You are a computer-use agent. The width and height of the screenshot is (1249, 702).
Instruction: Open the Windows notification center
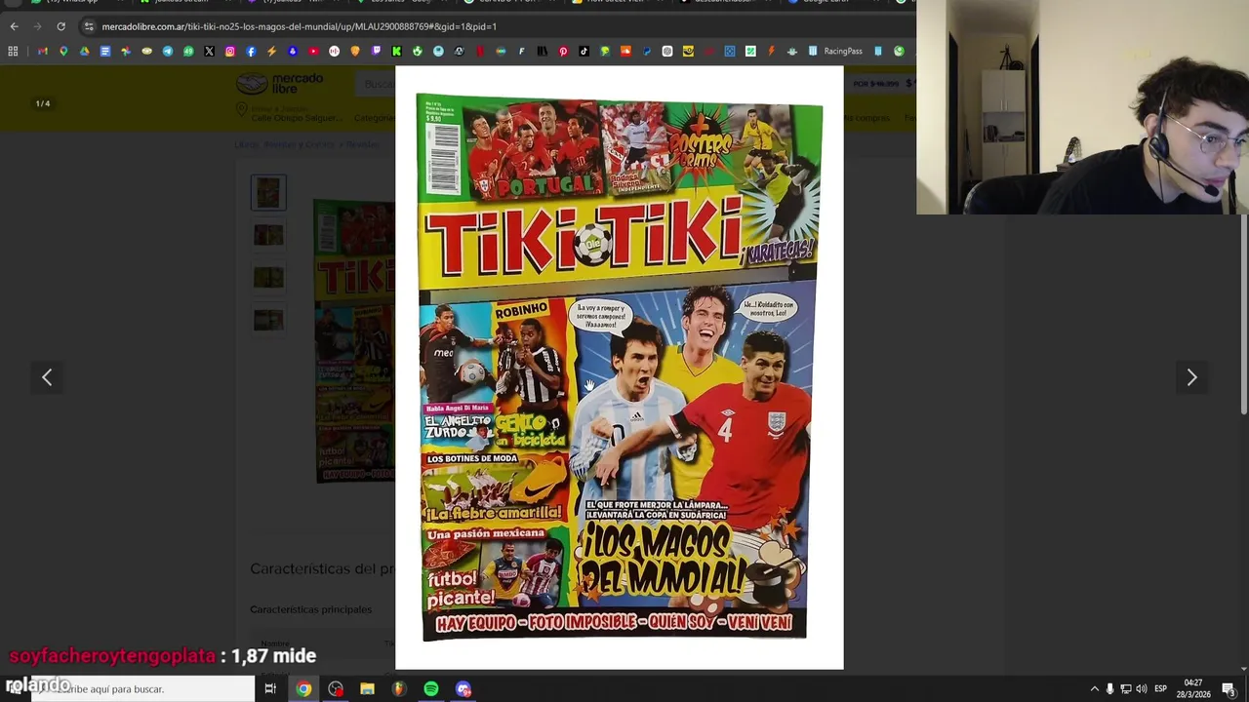tap(1229, 688)
